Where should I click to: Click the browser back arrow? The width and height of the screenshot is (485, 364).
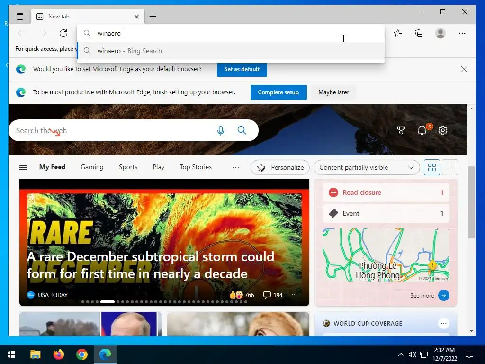coord(22,33)
